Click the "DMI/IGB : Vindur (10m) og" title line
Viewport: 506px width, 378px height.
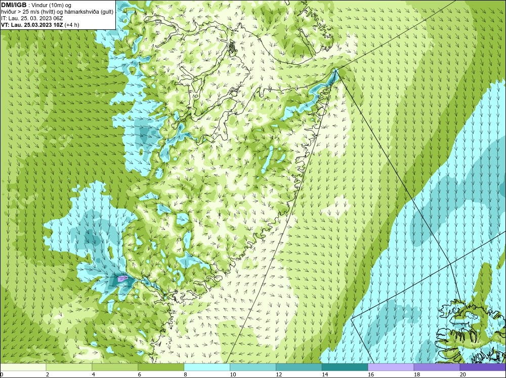pos(36,5)
